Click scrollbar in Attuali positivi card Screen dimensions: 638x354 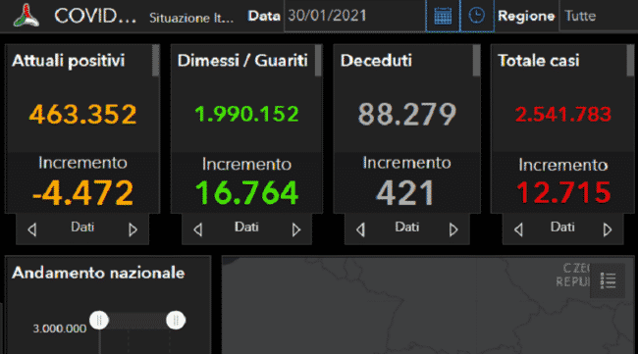click(155, 61)
